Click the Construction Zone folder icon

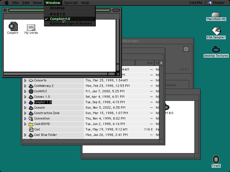tap(31, 113)
